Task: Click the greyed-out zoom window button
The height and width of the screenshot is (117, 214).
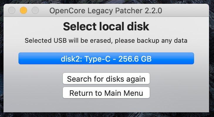Action: [35, 10]
